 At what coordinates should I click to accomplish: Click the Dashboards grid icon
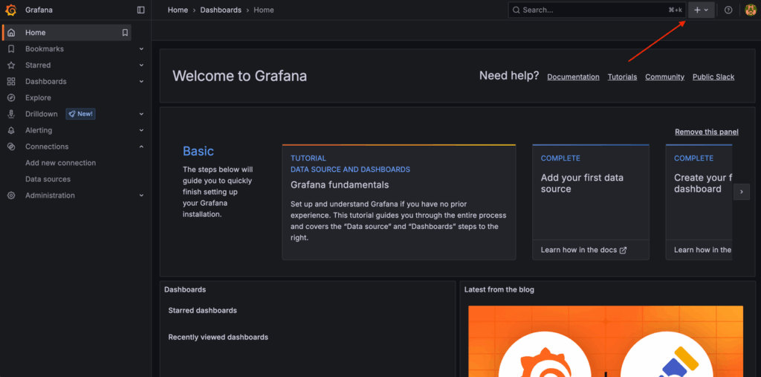coord(11,82)
